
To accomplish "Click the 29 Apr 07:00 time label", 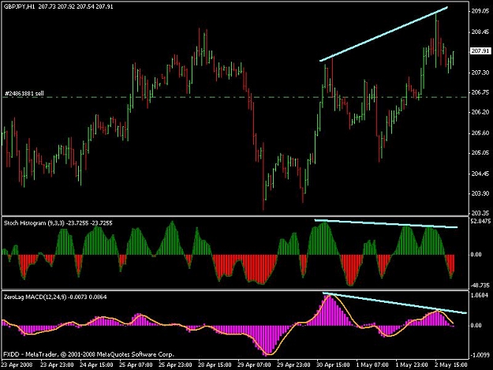I will point(254,365).
